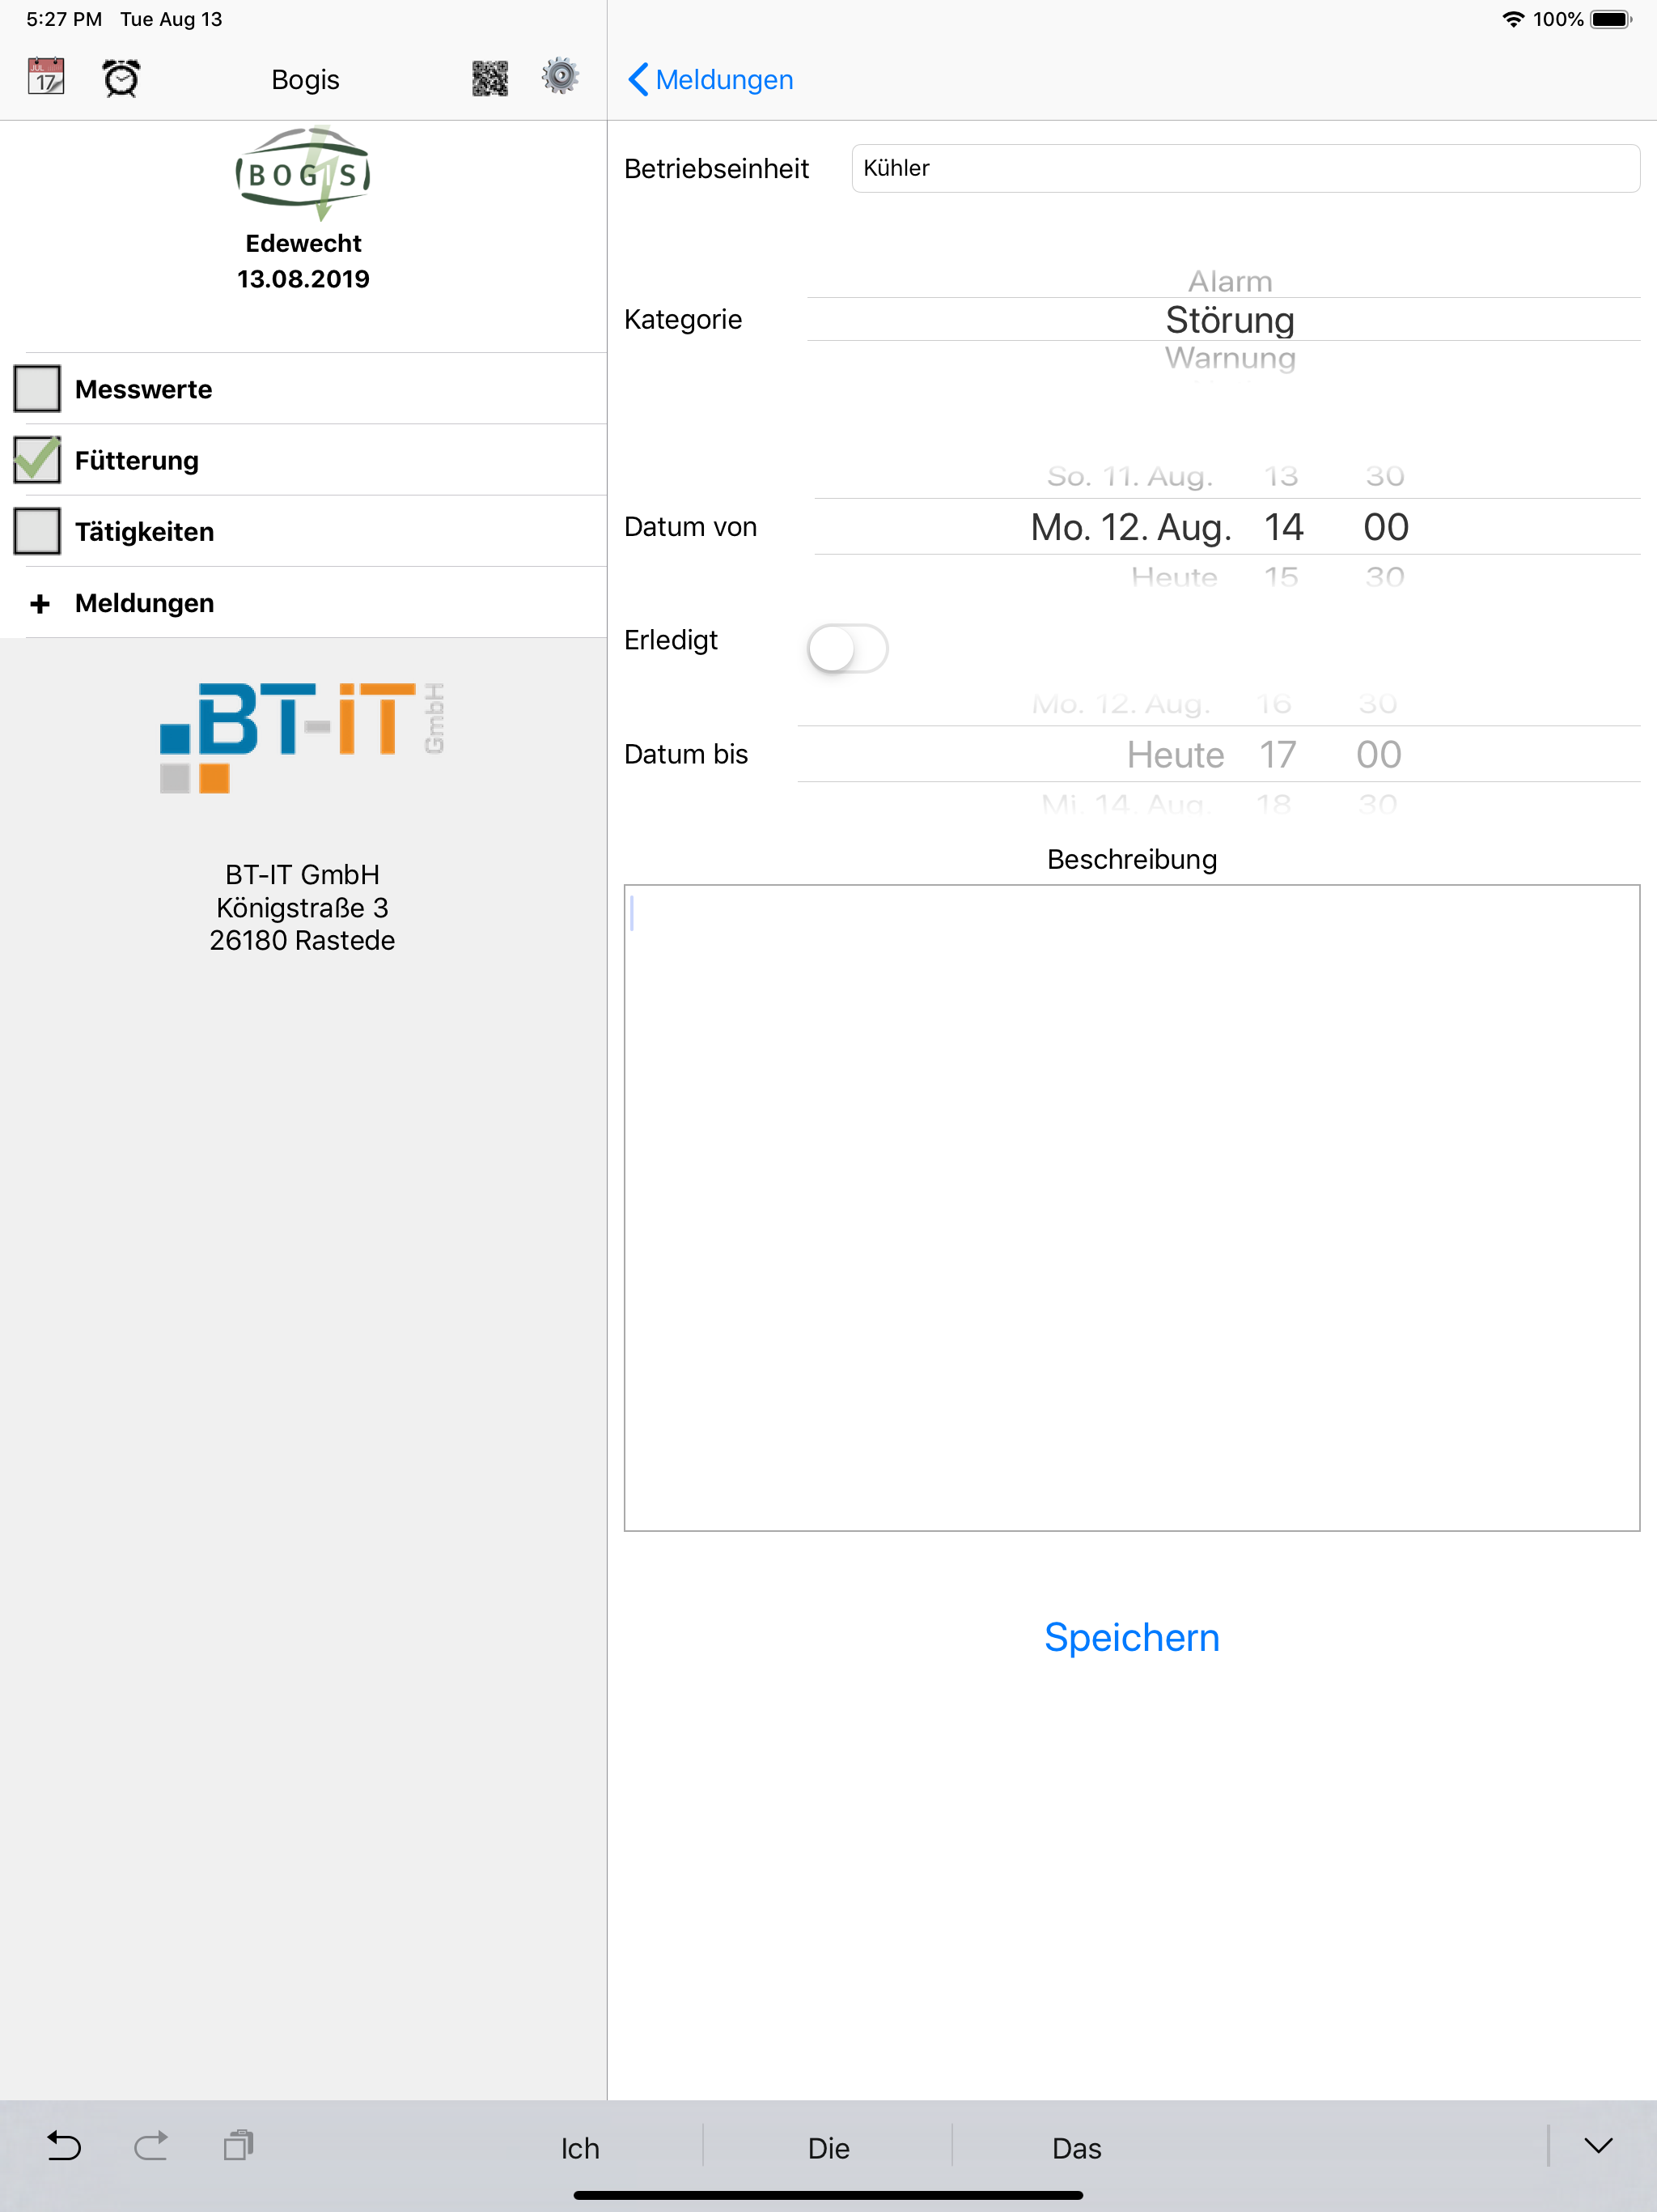Image resolution: width=1657 pixels, height=2212 pixels.
Task: Select Mo. 12. Aug. in Datum bis
Action: [1121, 704]
